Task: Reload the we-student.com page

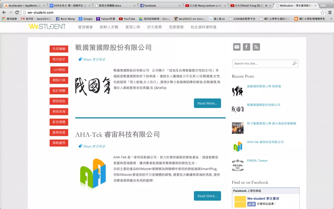Action: click(17, 12)
